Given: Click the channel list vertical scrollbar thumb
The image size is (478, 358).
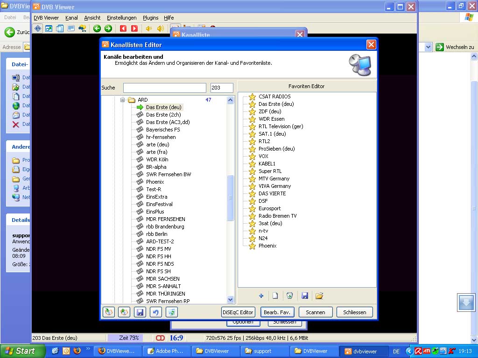Looking at the screenshot, I should (230, 198).
